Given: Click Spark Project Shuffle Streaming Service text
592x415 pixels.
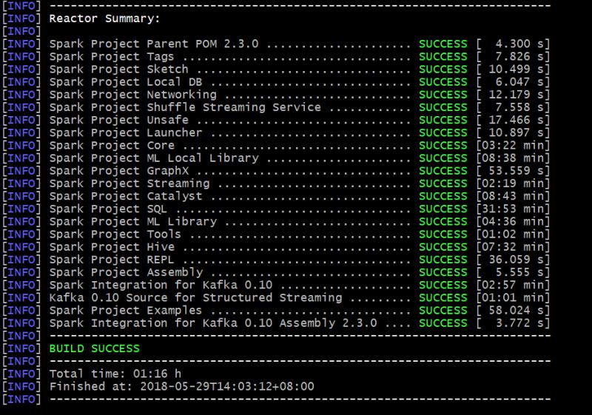Looking at the screenshot, I should click(x=185, y=107).
